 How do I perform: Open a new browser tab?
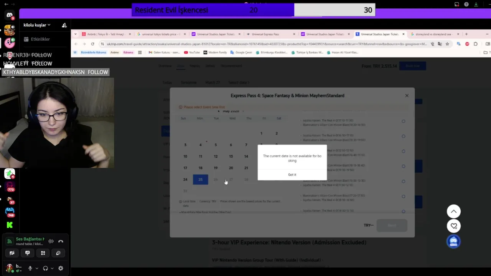466,34
